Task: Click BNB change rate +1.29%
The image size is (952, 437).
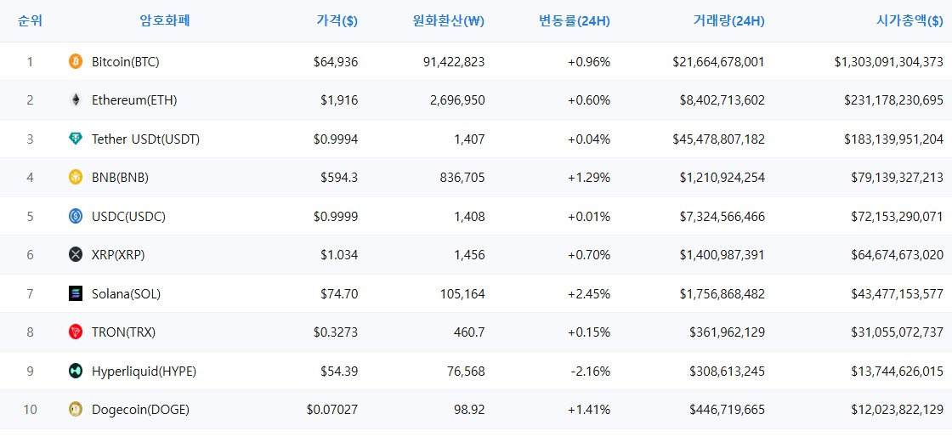Action: tap(589, 178)
